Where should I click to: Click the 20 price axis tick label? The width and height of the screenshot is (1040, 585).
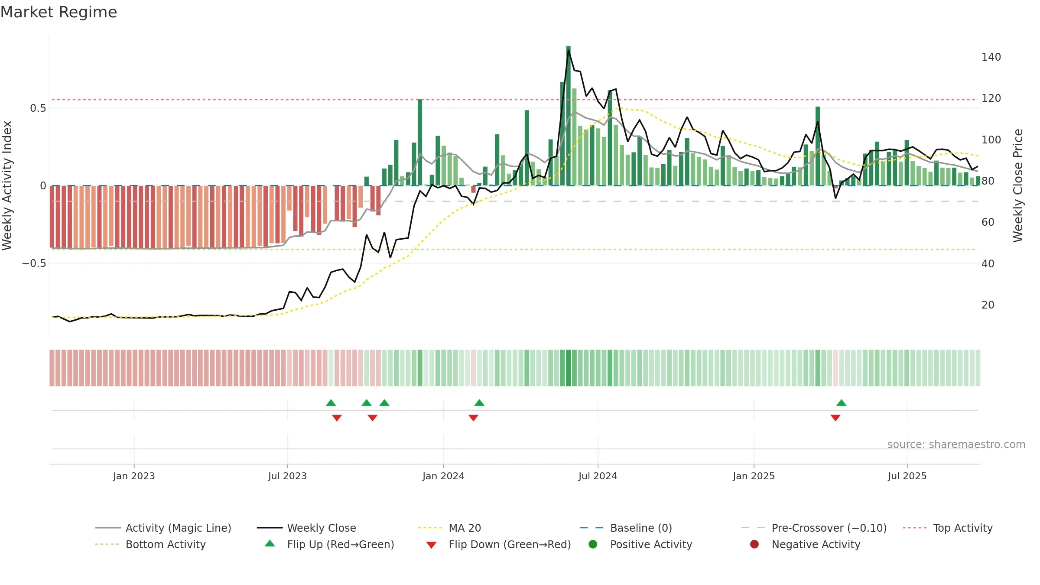coord(988,305)
